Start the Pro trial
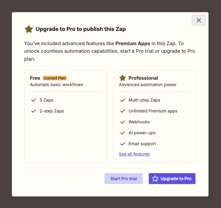The image size is (221, 208). (x=124, y=179)
